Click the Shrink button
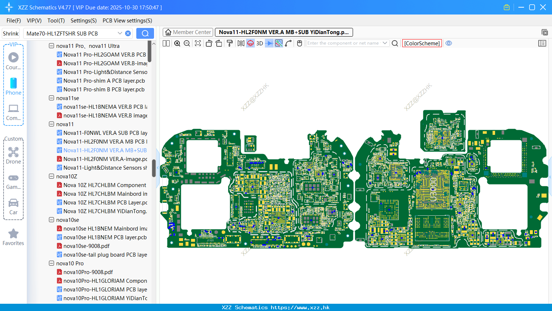Image resolution: width=552 pixels, height=311 pixels. [11, 33]
